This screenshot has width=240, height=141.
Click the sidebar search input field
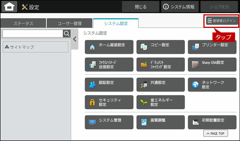tap(33, 34)
